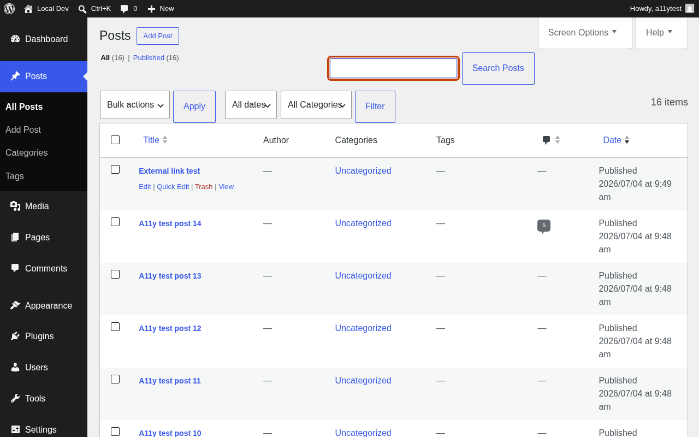
Task: Open the Add Post submenu item
Action: pyautogui.click(x=44, y=129)
